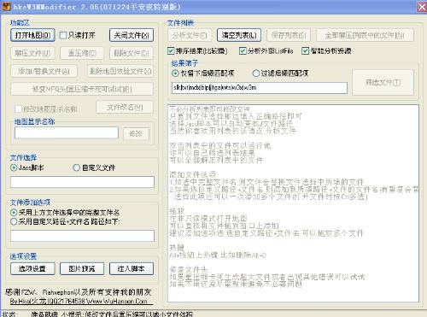Uncheck 分析外部ListFile checkbox
The height and width of the screenshot is (317, 427).
click(243, 51)
